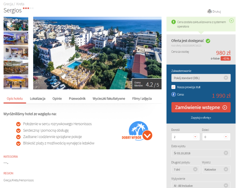Viewport: 237px width, 188px height.
Task: Open the Wycieczki fakultatywne tab
Action: (x=109, y=98)
